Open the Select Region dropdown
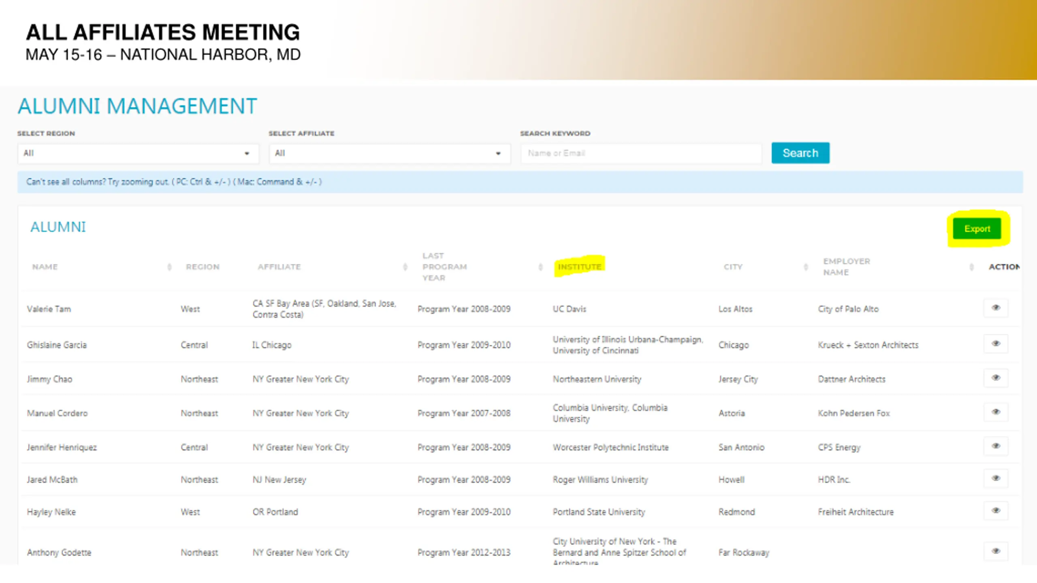The image size is (1037, 583). point(138,153)
